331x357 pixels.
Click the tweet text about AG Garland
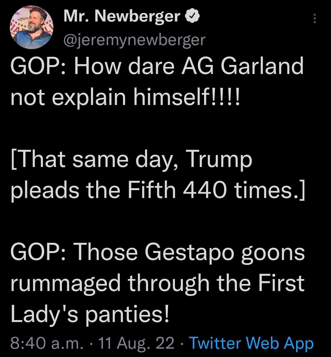coord(157,81)
